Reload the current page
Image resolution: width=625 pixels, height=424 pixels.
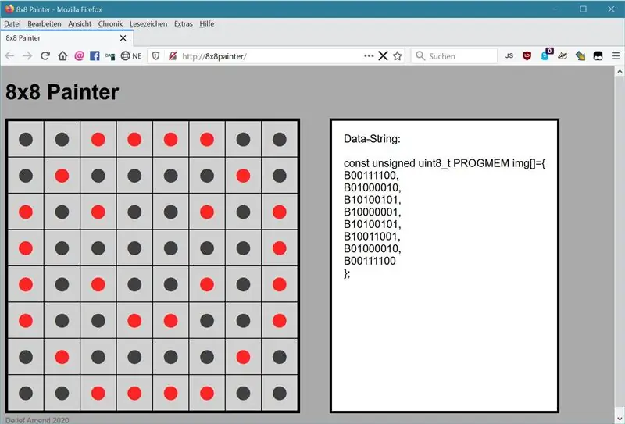click(x=45, y=55)
